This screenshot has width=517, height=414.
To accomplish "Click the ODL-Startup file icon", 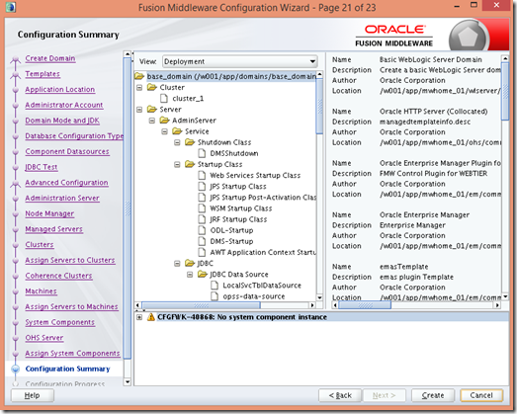I will click(202, 230).
